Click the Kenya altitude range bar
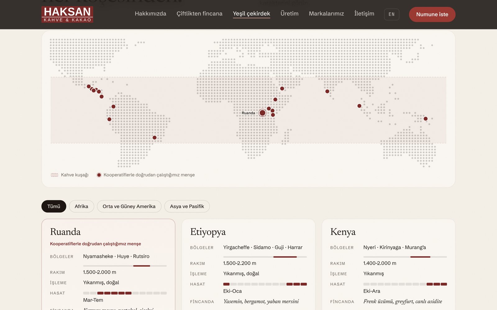Image resolution: width=497 pixels, height=310 pixels. 405,257
